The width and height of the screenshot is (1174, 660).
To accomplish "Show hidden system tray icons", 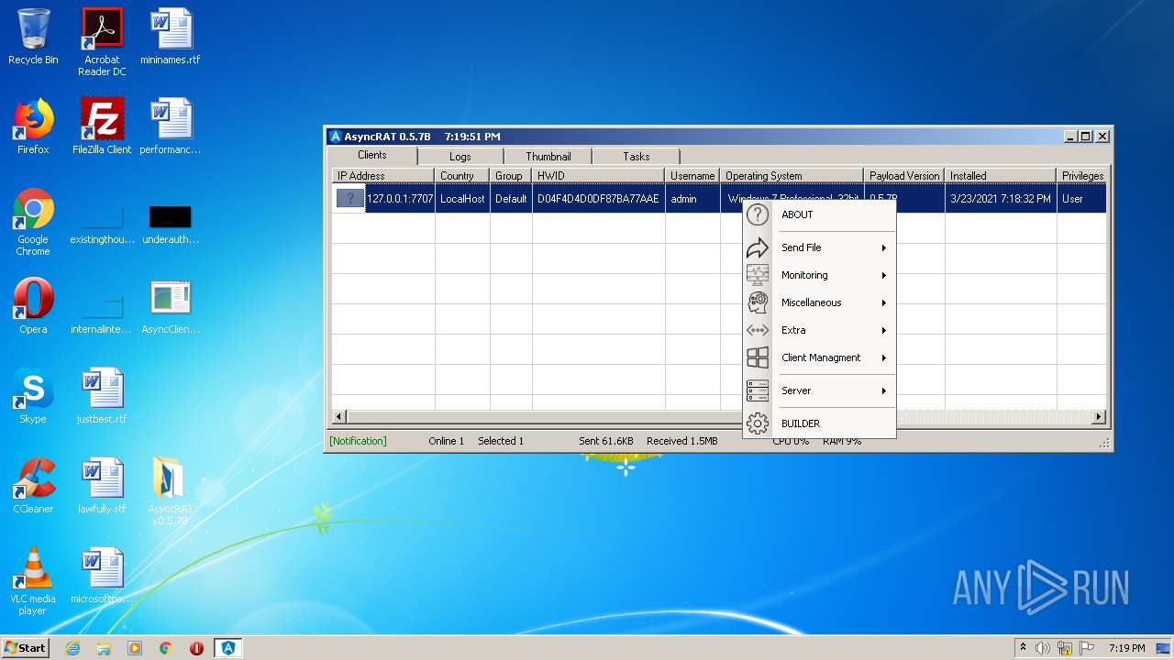I will (1023, 648).
